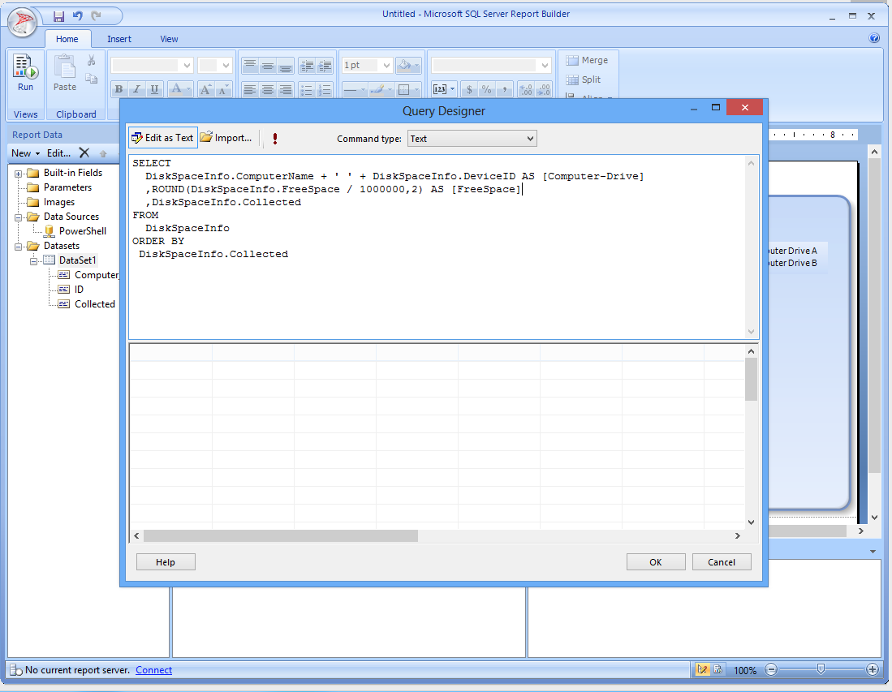Switch to the Insert ribbon tab
The height and width of the screenshot is (692, 892).
(119, 39)
